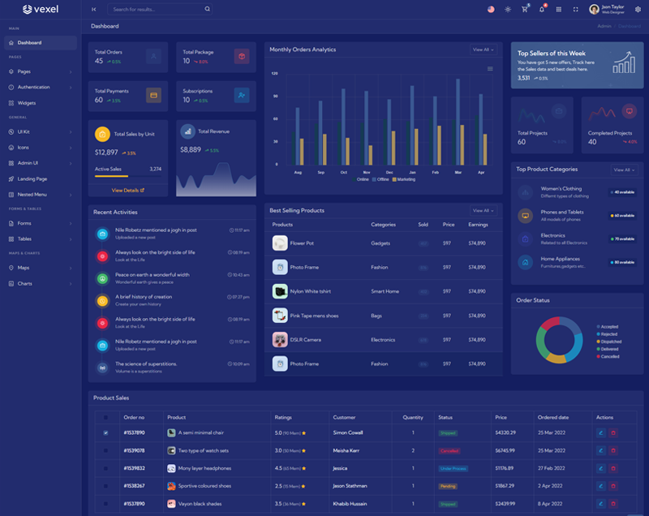Image resolution: width=649 pixels, height=516 pixels.
Task: Tick the checkbox for Two type of watch sets
Action: 105,450
